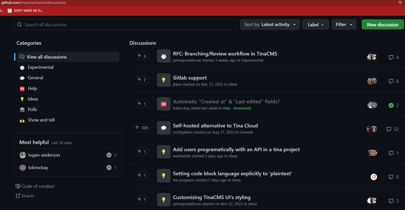Screen dimensions: 405x210
Task: Click the lab coat icon beside RFC Branching discussion
Action: [163, 56]
